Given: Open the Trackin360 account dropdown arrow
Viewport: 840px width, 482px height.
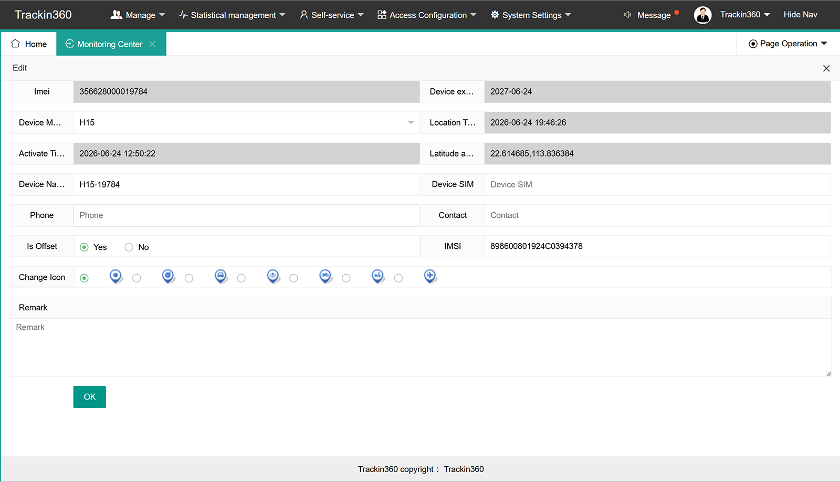Looking at the screenshot, I should click(767, 15).
